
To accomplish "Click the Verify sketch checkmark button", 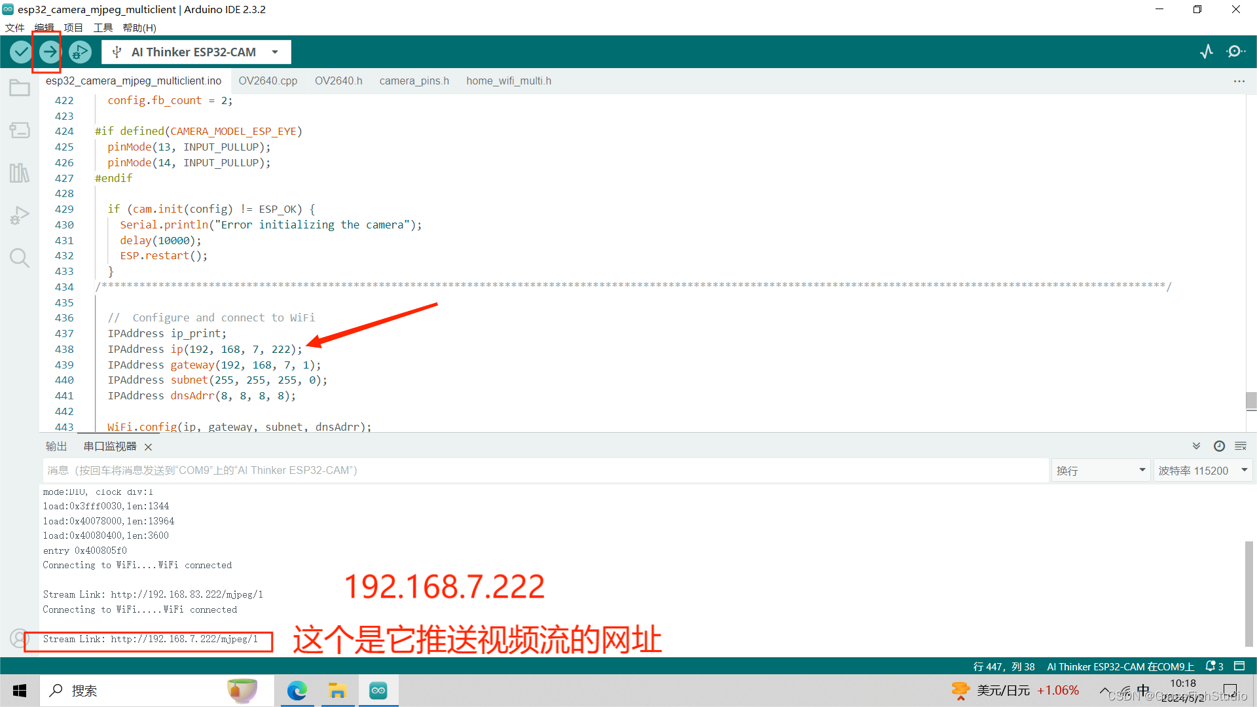I will point(21,52).
